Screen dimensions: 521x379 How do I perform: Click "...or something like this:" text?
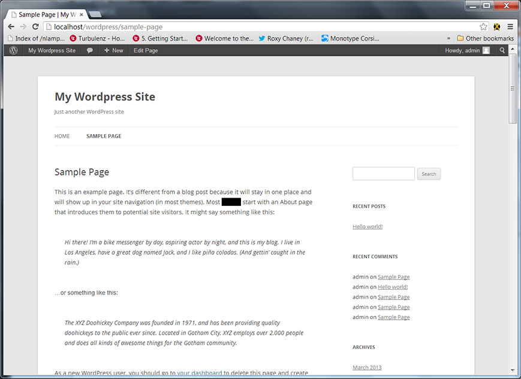86,293
